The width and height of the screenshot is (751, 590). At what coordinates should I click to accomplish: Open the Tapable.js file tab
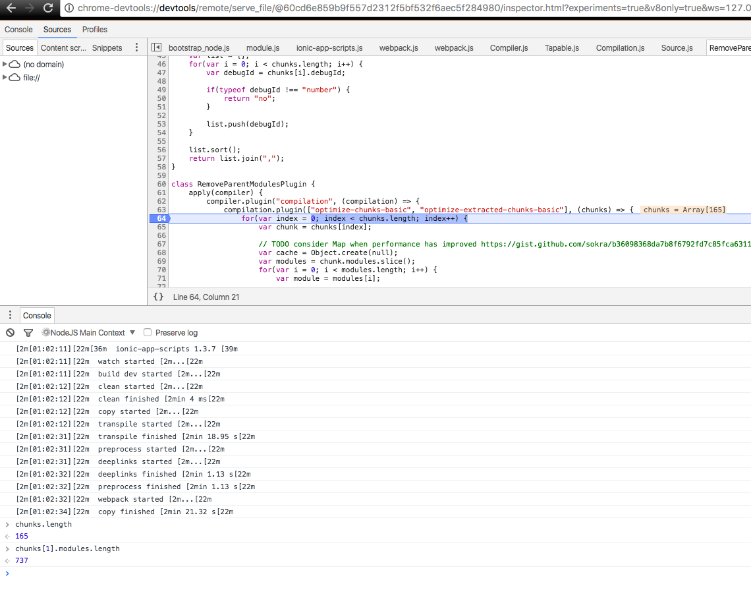click(562, 48)
